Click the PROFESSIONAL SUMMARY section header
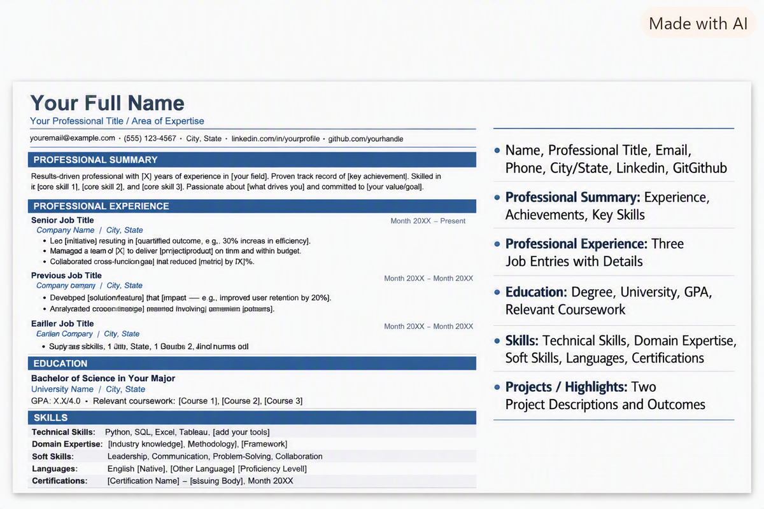The image size is (764, 509). click(252, 160)
